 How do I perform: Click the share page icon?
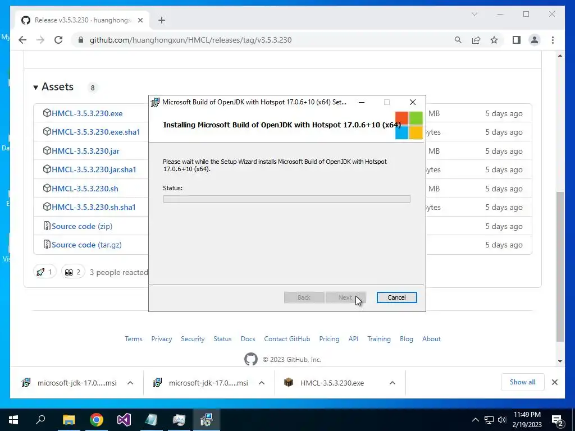(x=476, y=40)
